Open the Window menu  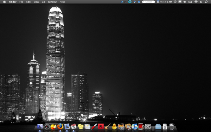pyautogui.click(x=52, y=2)
